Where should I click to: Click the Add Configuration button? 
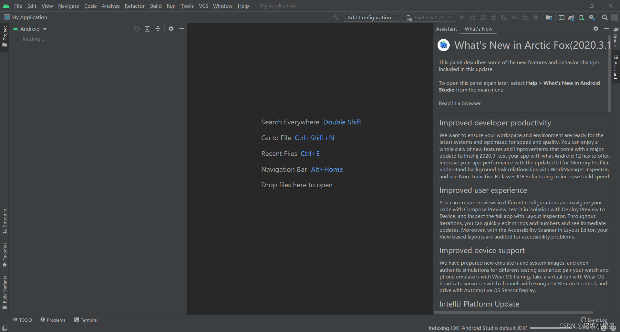371,17
